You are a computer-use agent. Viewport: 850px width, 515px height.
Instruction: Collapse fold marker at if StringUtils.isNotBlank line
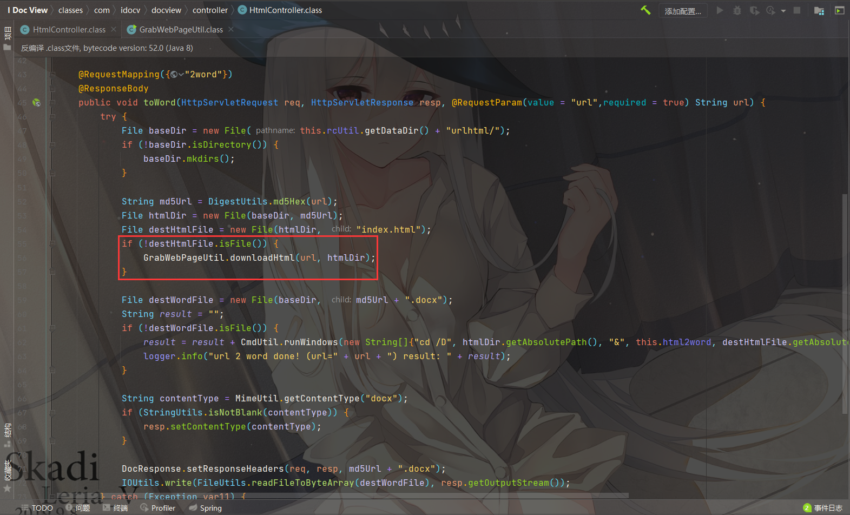(52, 413)
